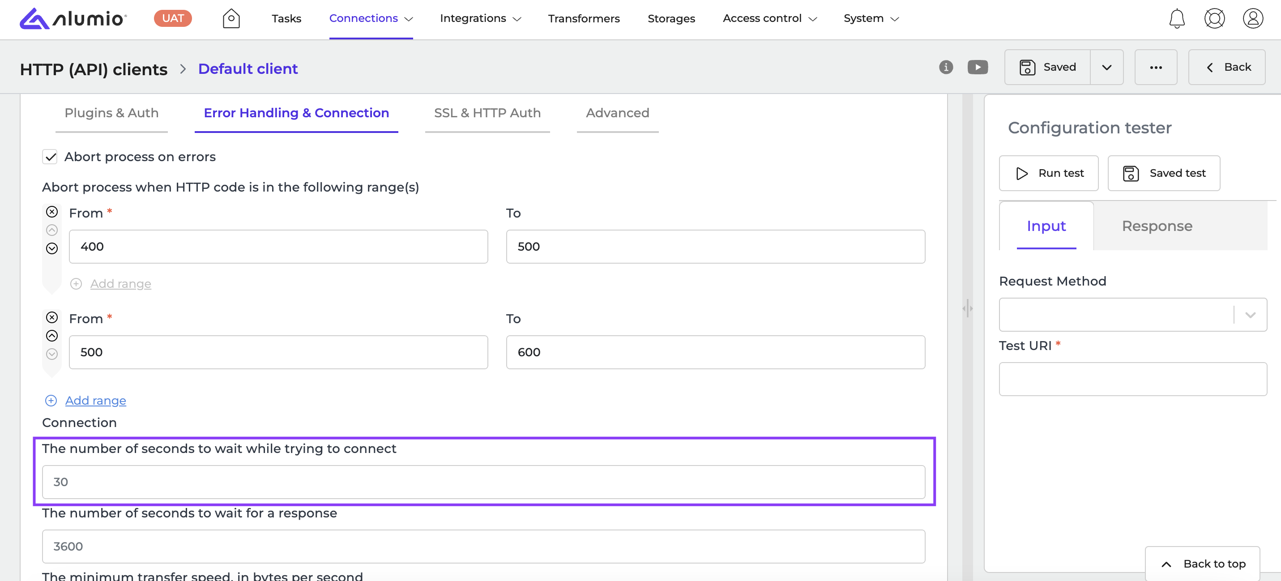The width and height of the screenshot is (1281, 581).
Task: Open the support lifebuoy icon
Action: [x=1214, y=18]
